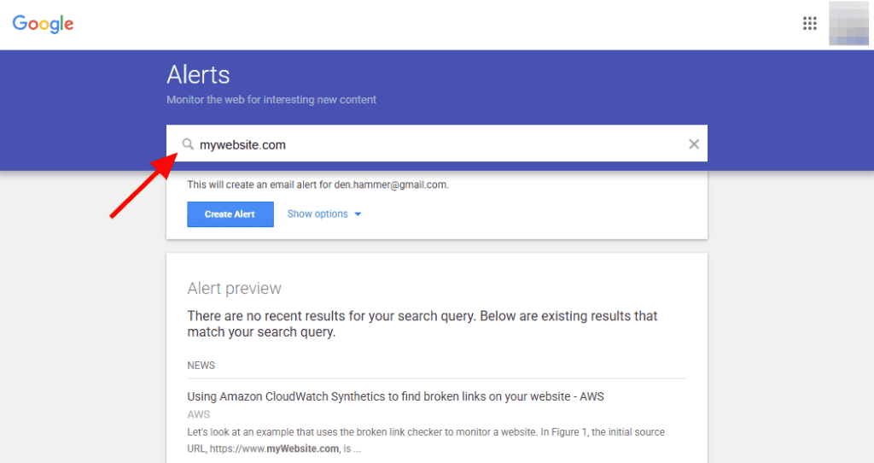Image resolution: width=874 pixels, height=463 pixels.
Task: Click the Google logo
Action: (x=43, y=24)
